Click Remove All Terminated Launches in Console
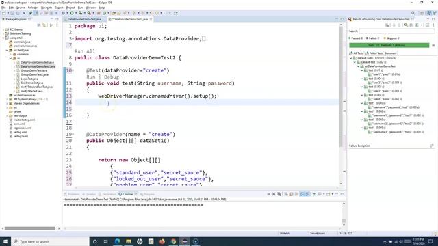This screenshot has width=438, height=246. pyautogui.click(x=279, y=194)
